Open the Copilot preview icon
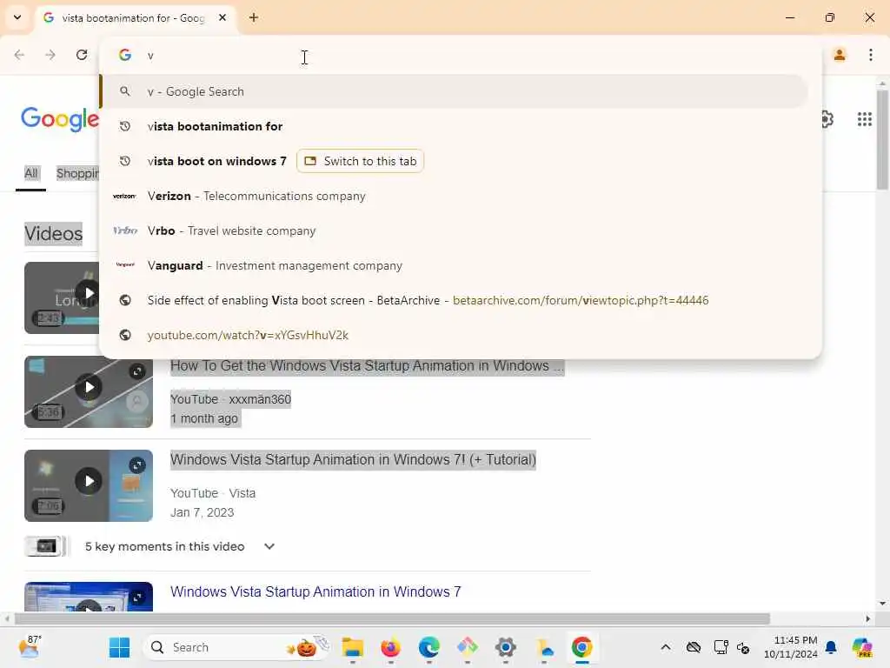 pyautogui.click(x=863, y=647)
